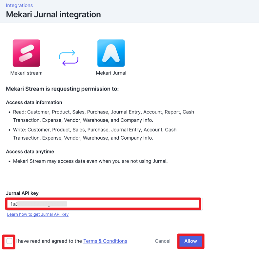Click the Mekari stream caption under logo
Viewport: 259px width, 257px height.
point(27,73)
